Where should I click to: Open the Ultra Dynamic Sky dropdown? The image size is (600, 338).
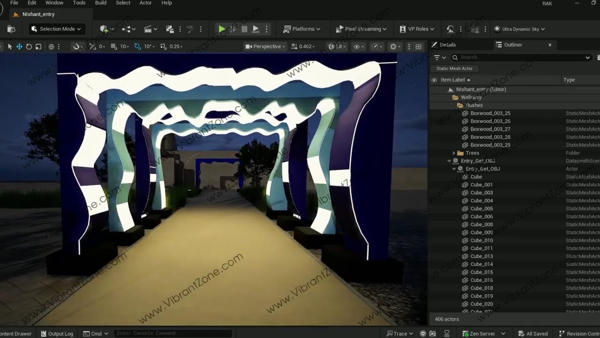519,29
